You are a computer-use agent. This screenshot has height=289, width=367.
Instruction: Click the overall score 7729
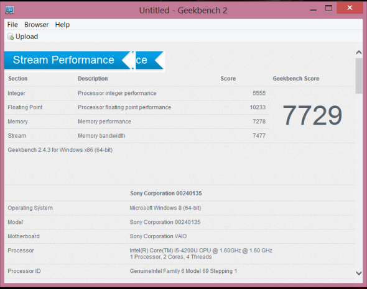(x=312, y=115)
